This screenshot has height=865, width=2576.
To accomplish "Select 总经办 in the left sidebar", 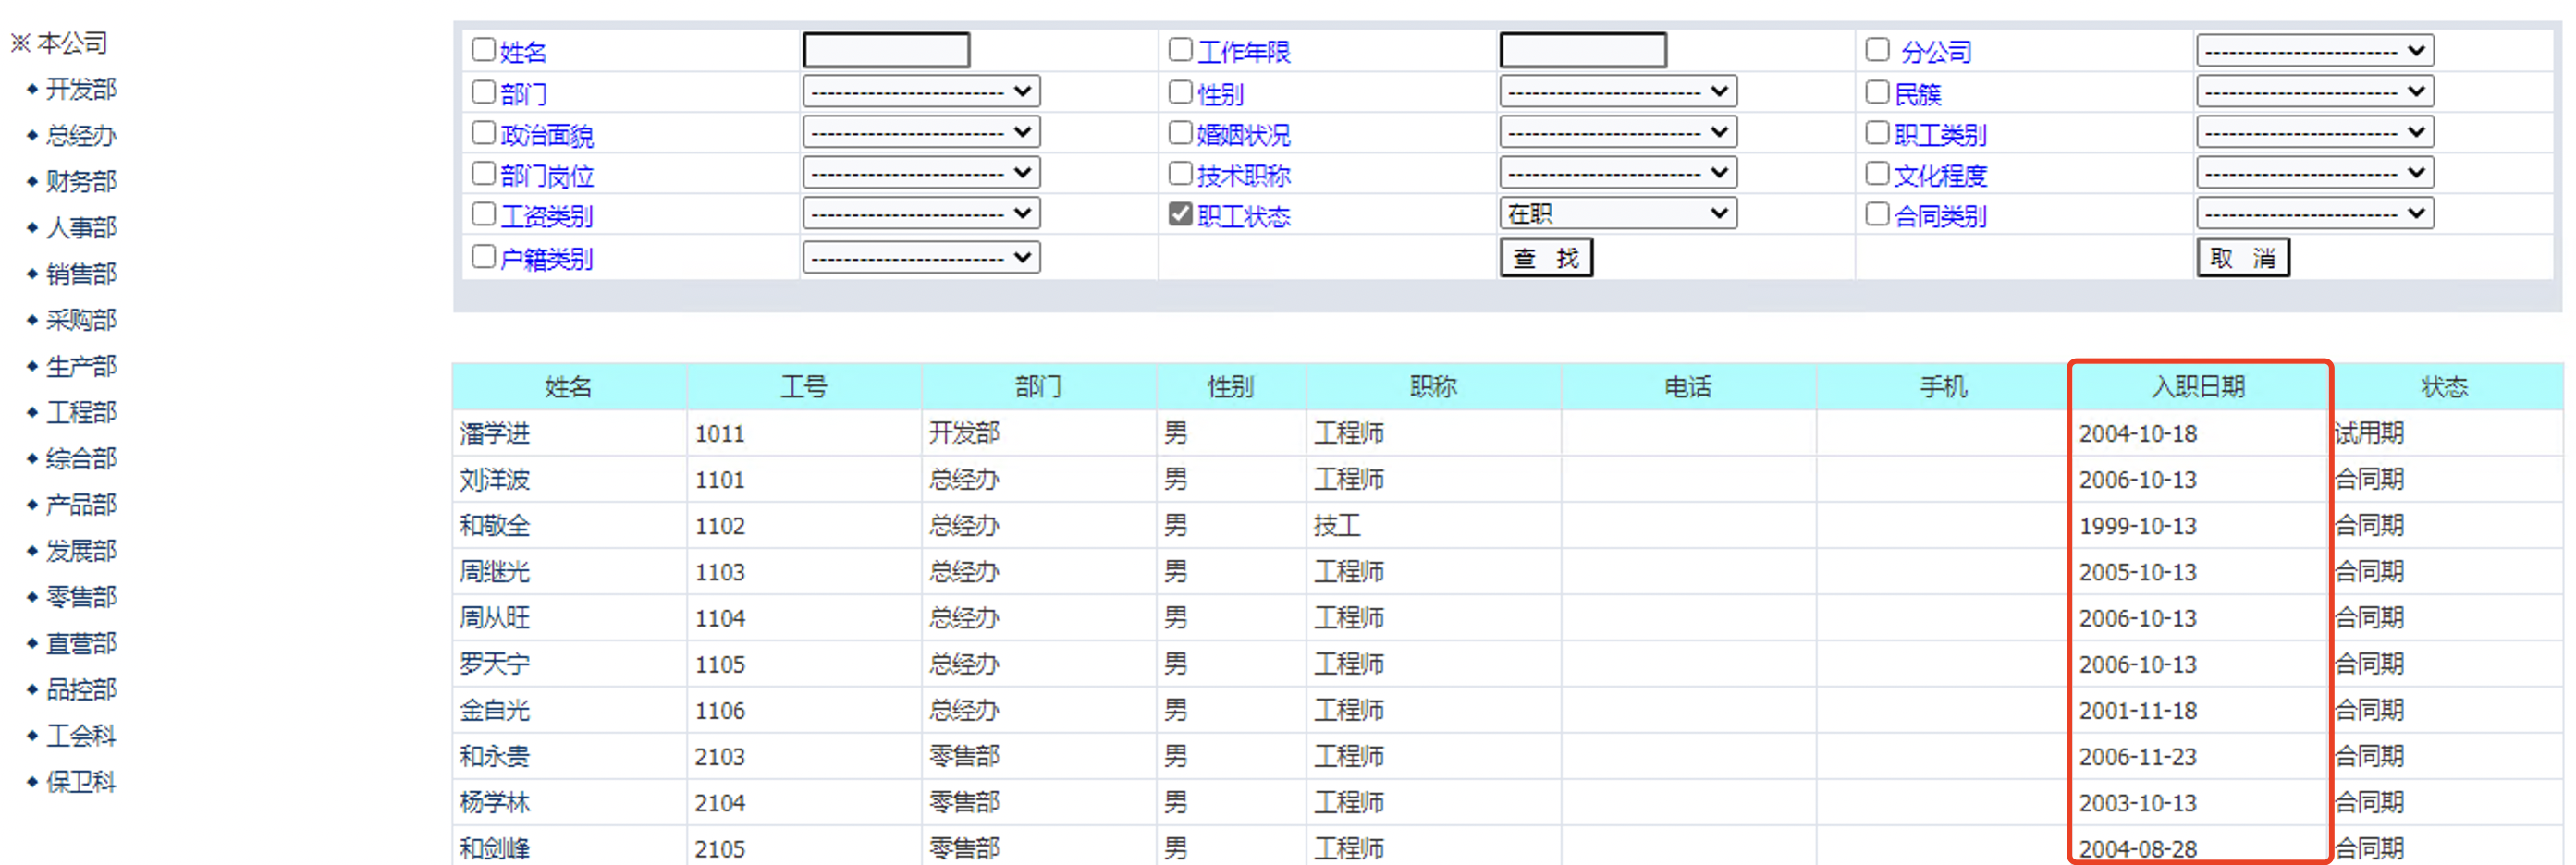I will [80, 136].
